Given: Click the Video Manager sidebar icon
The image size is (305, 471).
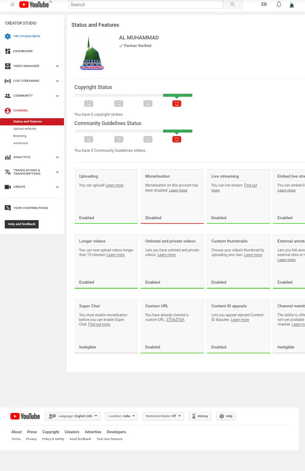Looking at the screenshot, I should [x=8, y=66].
